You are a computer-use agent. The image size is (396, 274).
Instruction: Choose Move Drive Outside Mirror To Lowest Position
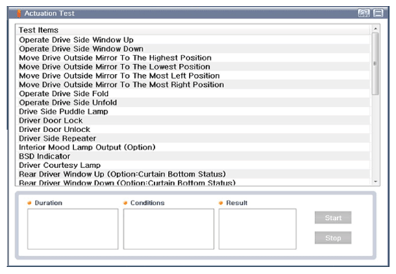[194, 66]
